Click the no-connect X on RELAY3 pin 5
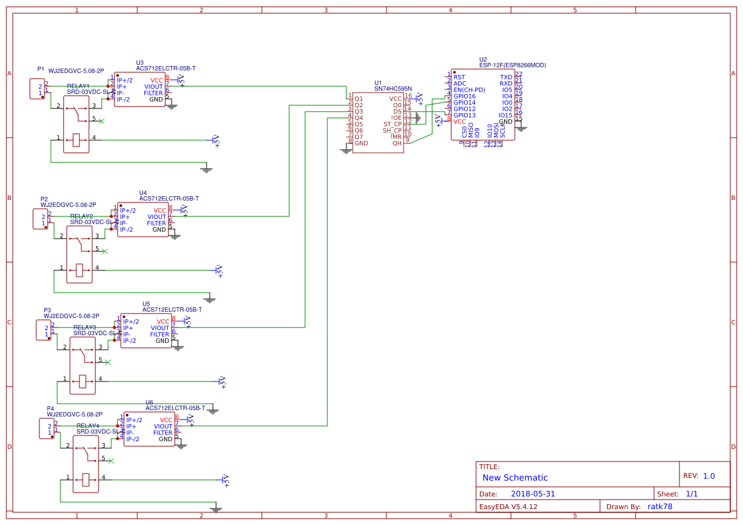Screen dimensions: 743x525 click(x=107, y=362)
